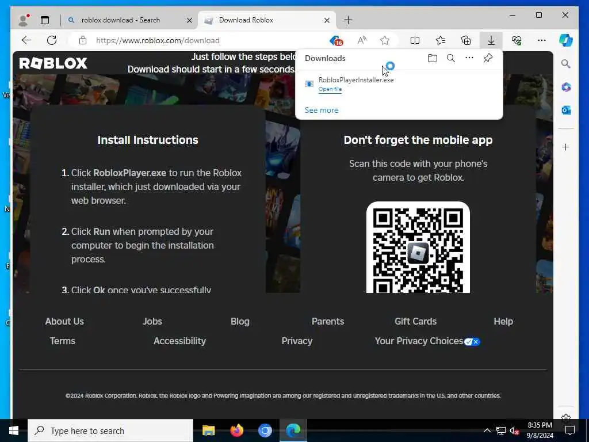Open Accessibility footer link

[179, 341]
